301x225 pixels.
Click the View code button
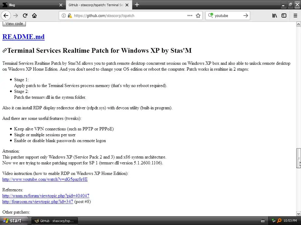click(x=14, y=24)
